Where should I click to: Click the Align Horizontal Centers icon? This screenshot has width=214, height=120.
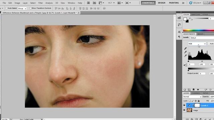point(71,8)
